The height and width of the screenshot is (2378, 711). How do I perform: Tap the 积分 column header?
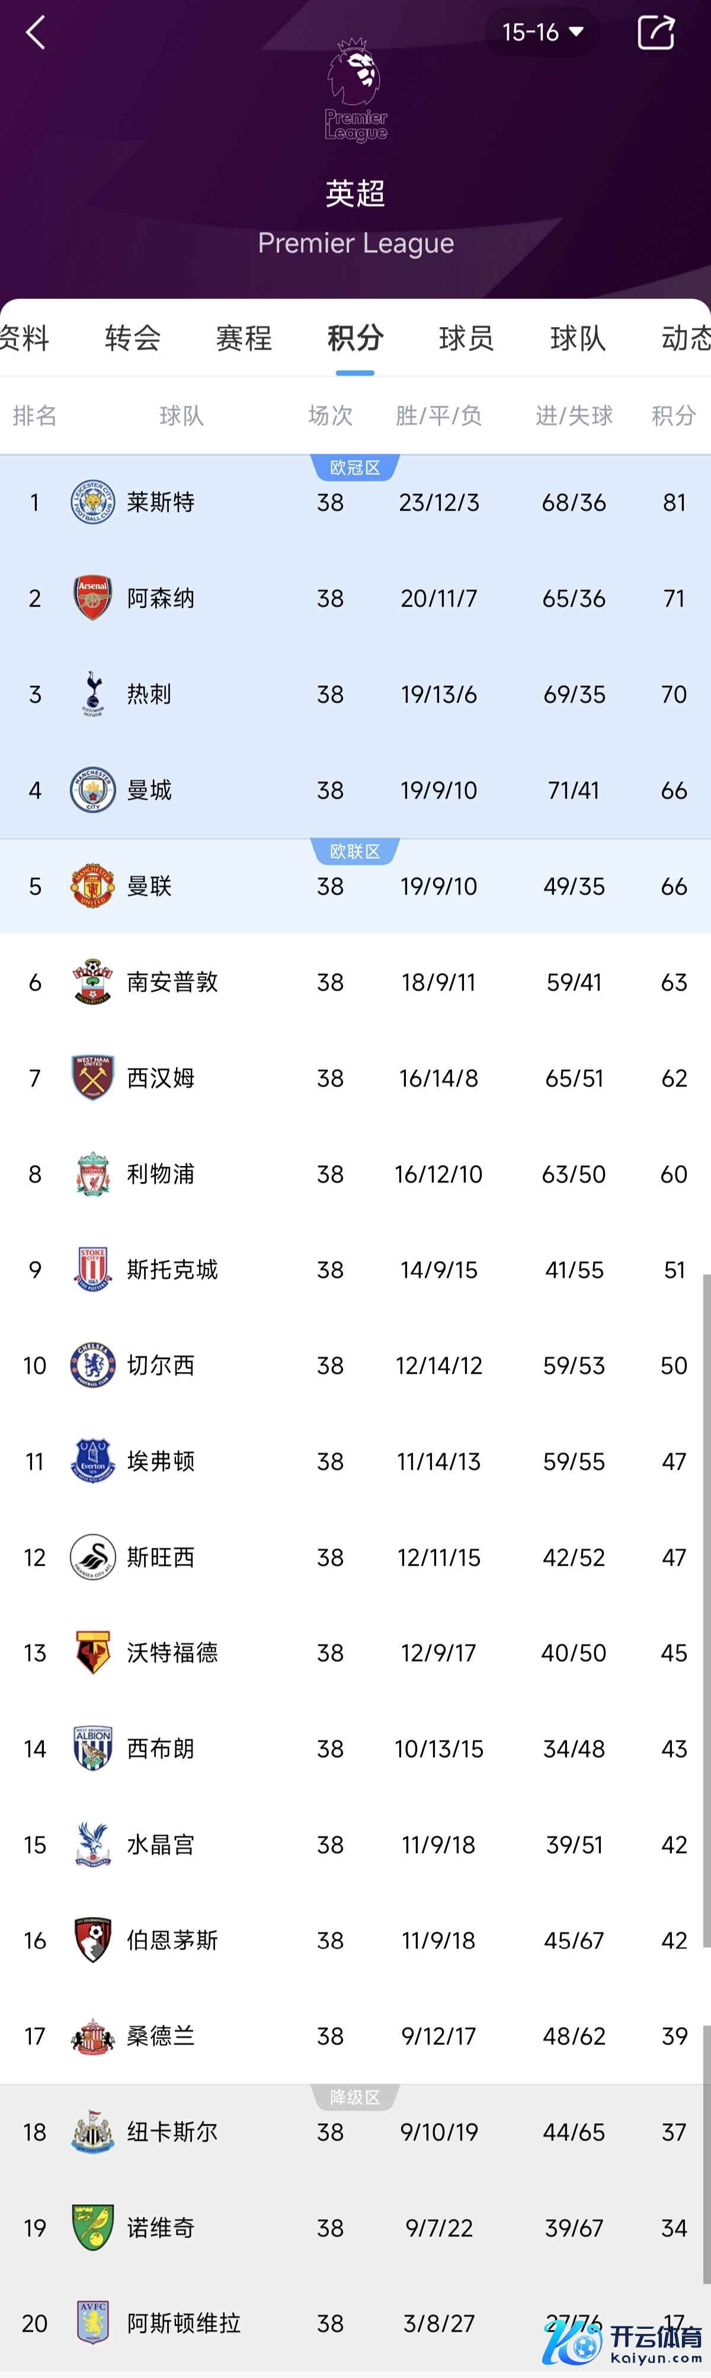tap(673, 416)
